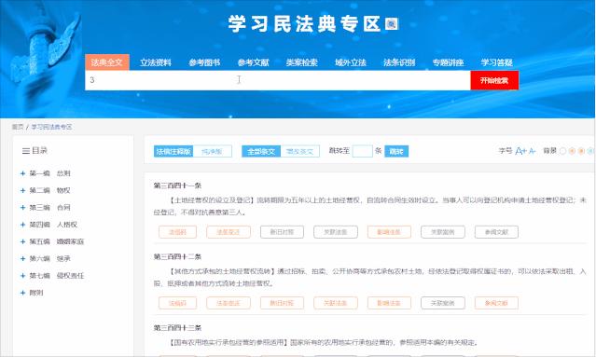Expand 附则 with its plus icon
This screenshot has height=357, width=596.
click(x=22, y=293)
